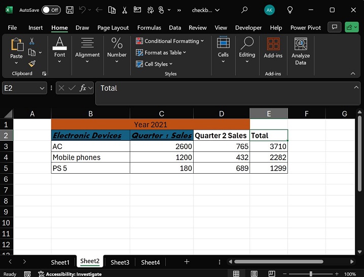Add a new sheet with plus button
The image size is (364, 277).
(187, 261)
